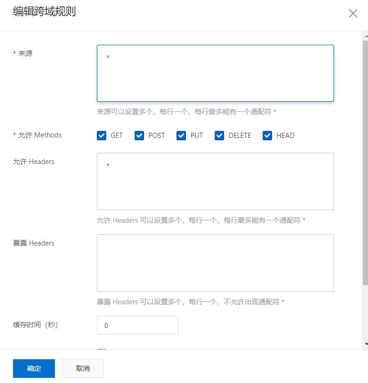Click the 取消 cancel button
The image size is (368, 383).
click(83, 368)
